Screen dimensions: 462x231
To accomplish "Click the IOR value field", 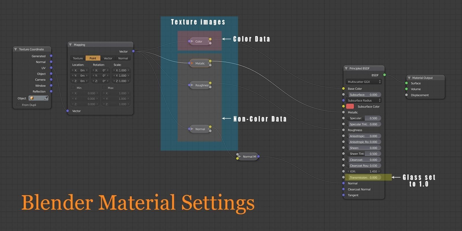I will click(364, 172).
